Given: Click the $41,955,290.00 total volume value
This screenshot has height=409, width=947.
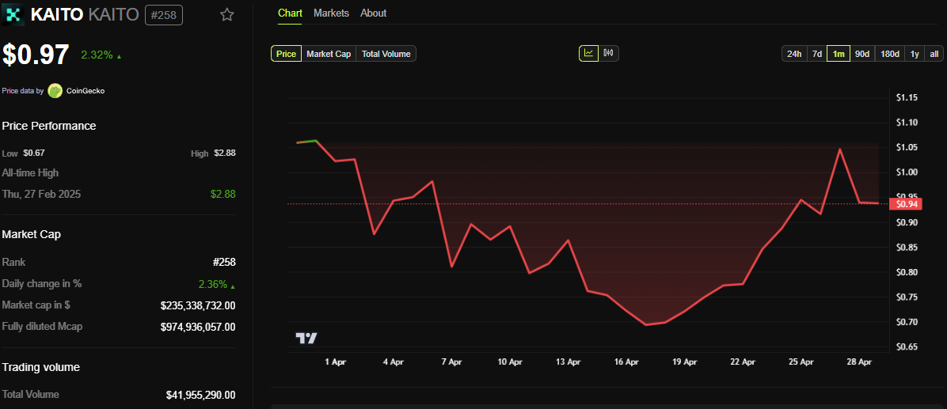Looking at the screenshot, I should [200, 395].
